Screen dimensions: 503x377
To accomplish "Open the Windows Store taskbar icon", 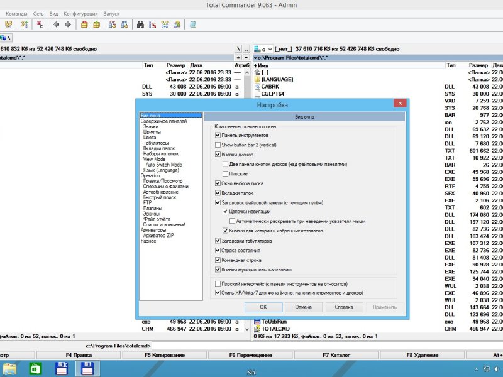I will pyautogui.click(x=35, y=369).
